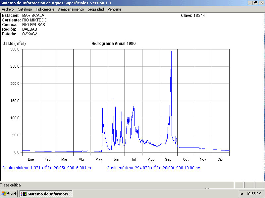Open the Hidrometría menu

click(45, 9)
